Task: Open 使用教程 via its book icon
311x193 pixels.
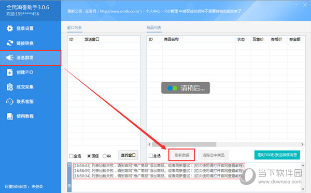Action: tap(10, 116)
